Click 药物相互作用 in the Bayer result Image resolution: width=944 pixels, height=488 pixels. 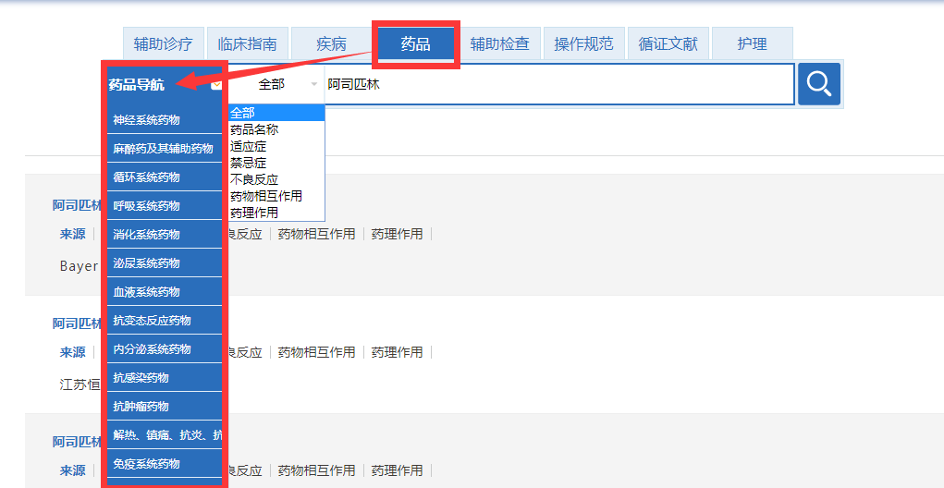click(x=317, y=234)
